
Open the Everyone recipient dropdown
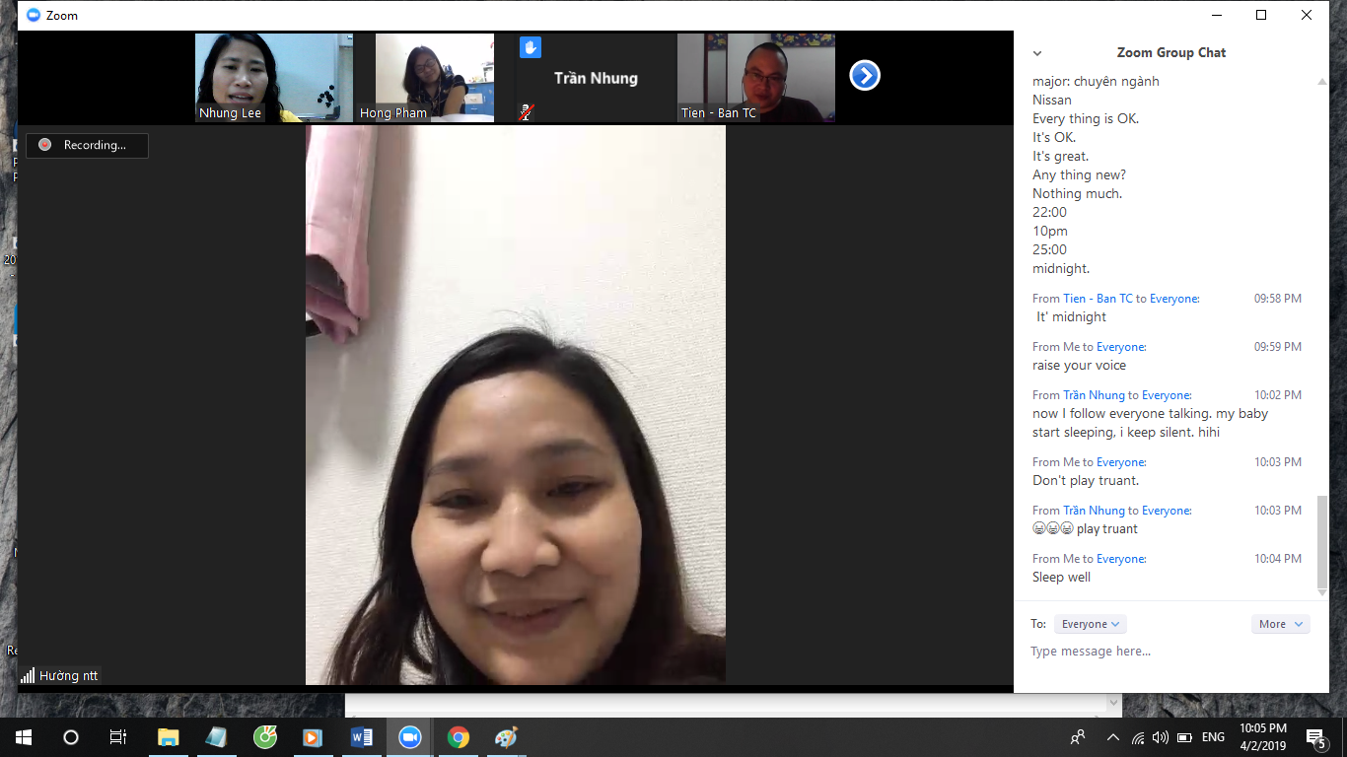(1090, 624)
